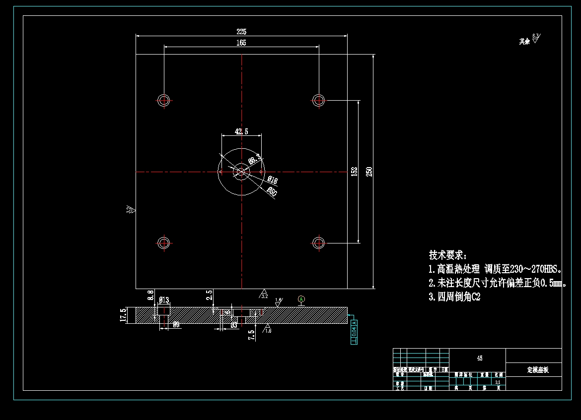The image size is (581, 420).
Task: Select note 2 about 0.5mm length tolerance
Action: tap(498, 283)
